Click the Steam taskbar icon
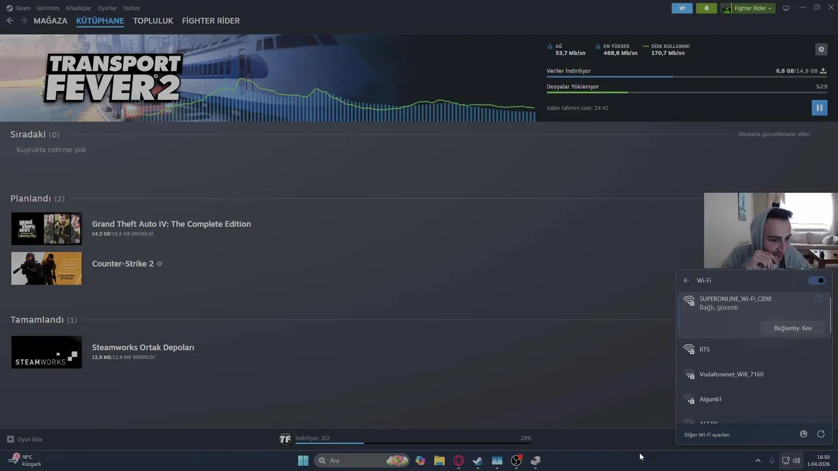The image size is (838, 471). tap(478, 461)
